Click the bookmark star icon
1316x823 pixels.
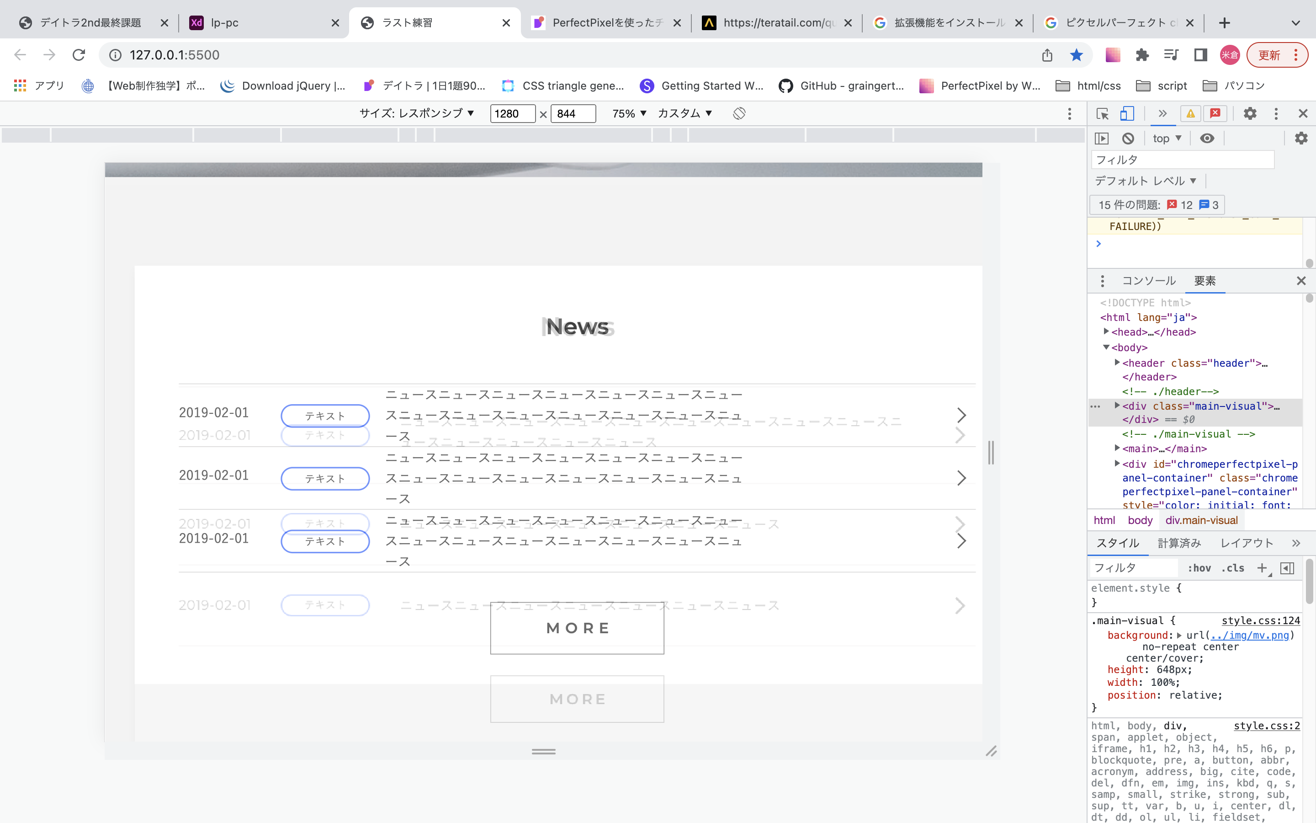(x=1076, y=55)
